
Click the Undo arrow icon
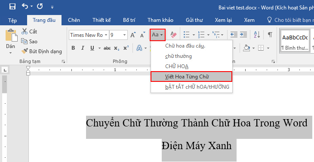point(25,6)
